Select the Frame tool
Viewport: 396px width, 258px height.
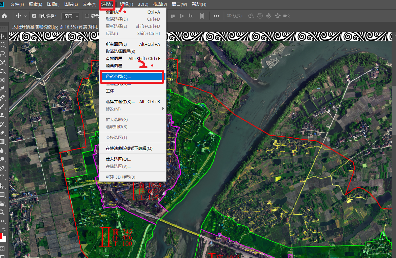tap(2, 80)
